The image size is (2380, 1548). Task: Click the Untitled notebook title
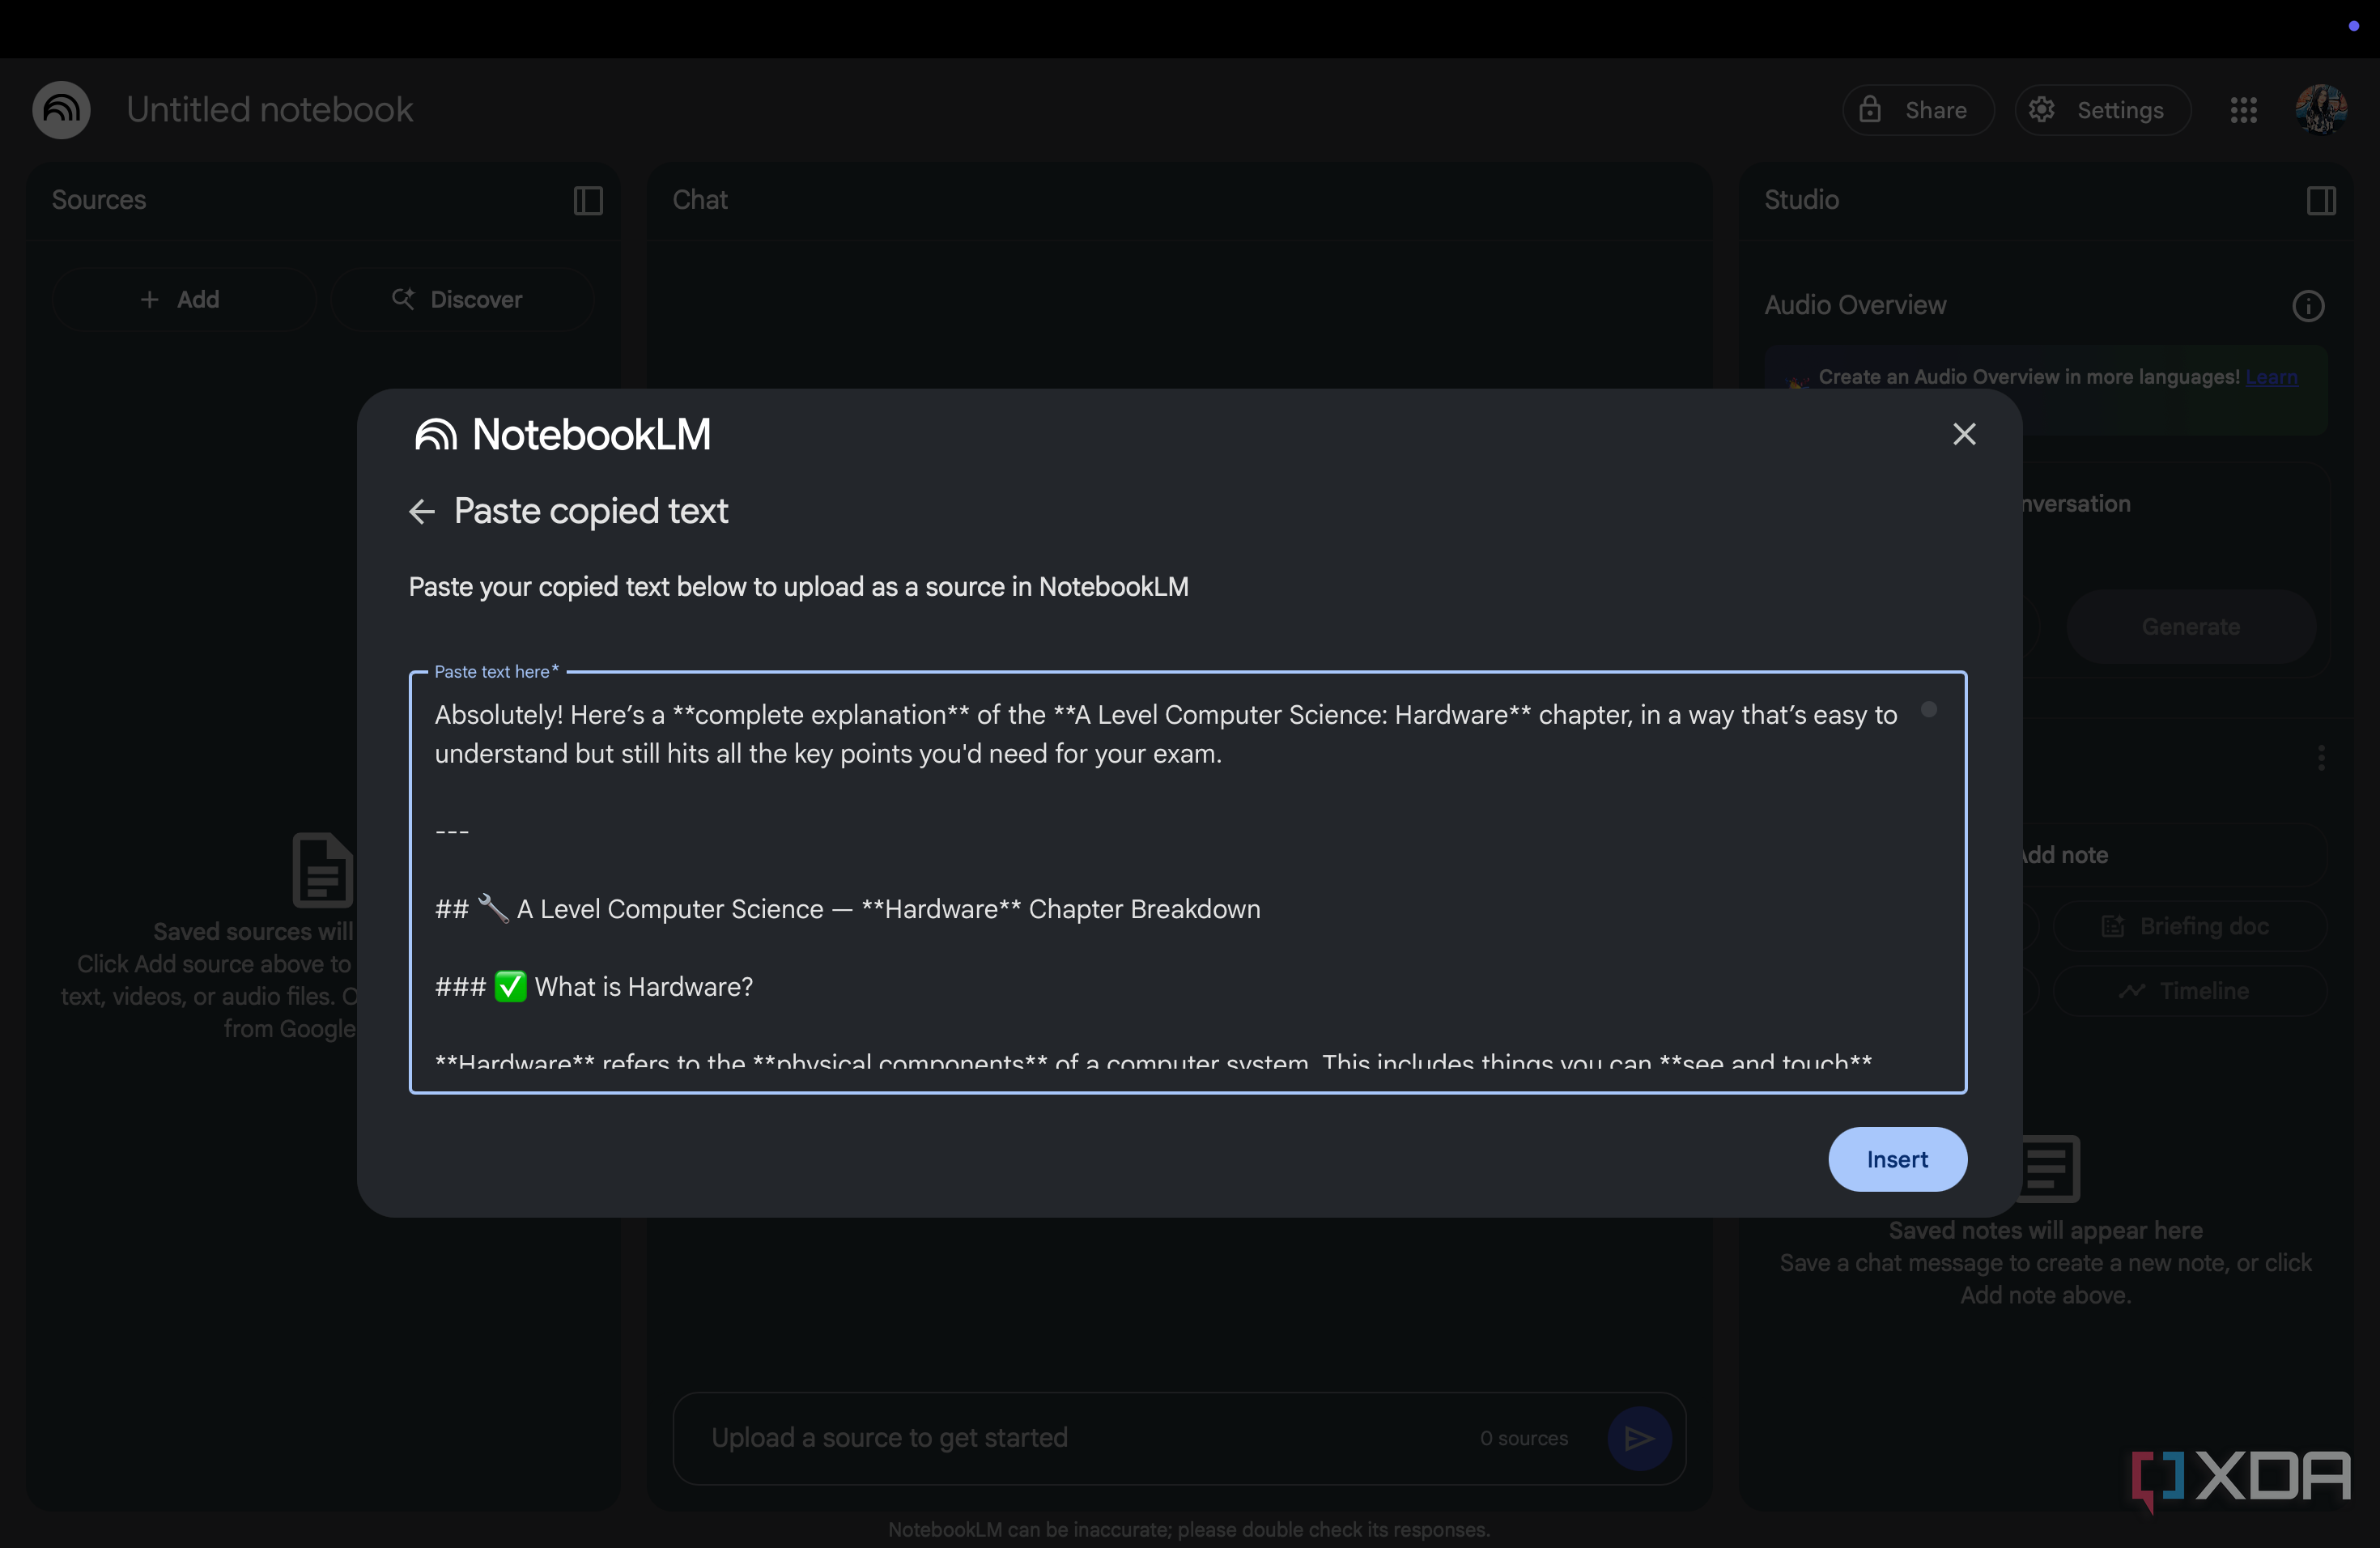[269, 110]
